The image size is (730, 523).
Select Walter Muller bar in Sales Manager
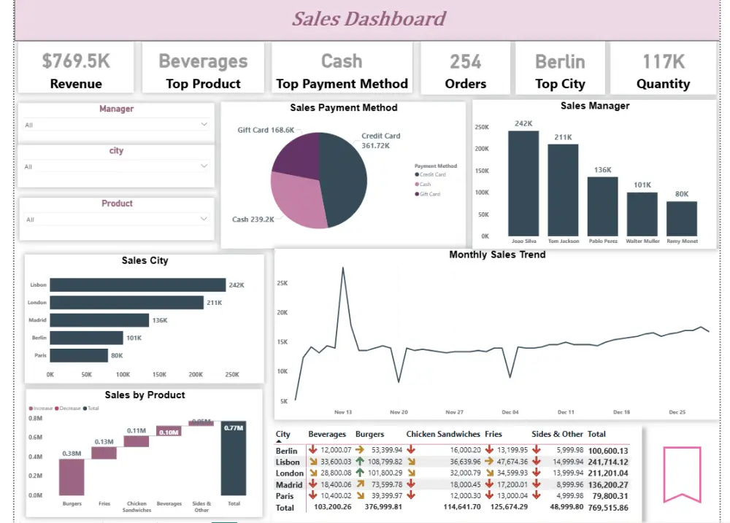[x=642, y=214]
